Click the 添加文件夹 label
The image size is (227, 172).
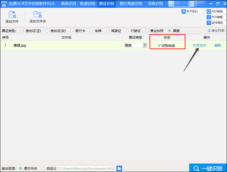[x=38, y=21]
